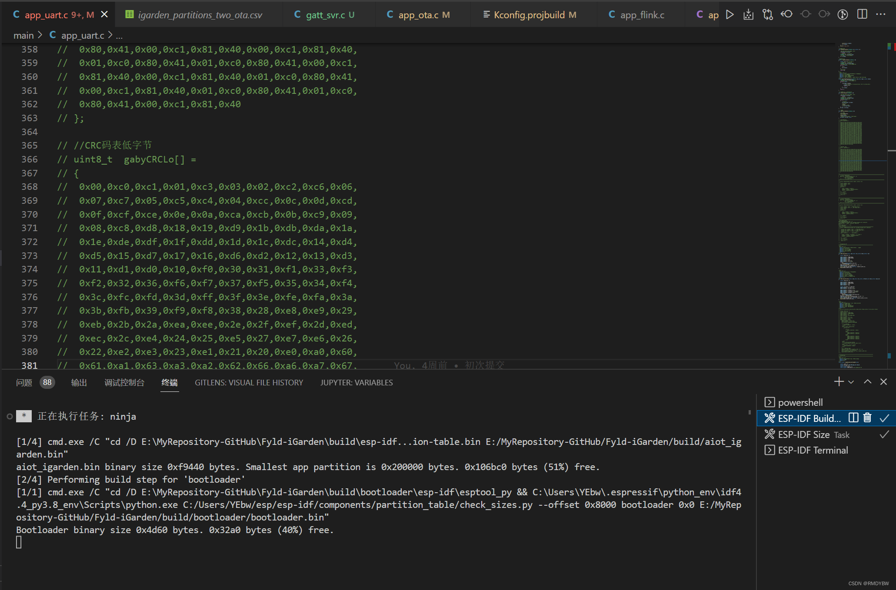Open the More Actions ellipsis menu in the editor toolbar
Screen dimensions: 896x590
881,14
